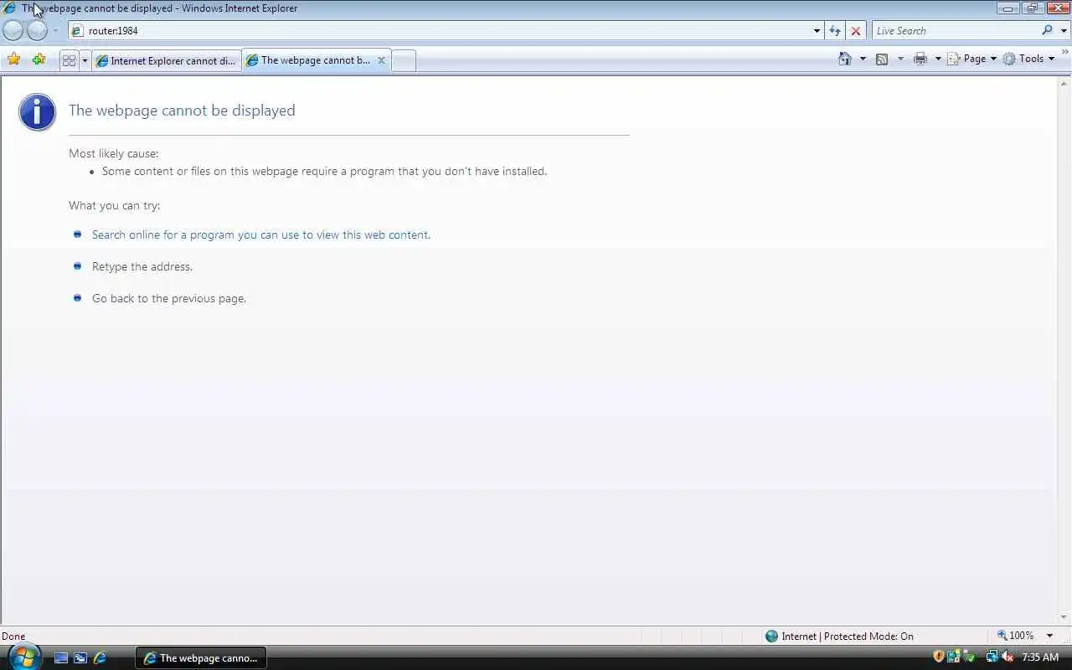
Task: Click 'The webpage canno...' taskbar button
Action: click(x=201, y=658)
